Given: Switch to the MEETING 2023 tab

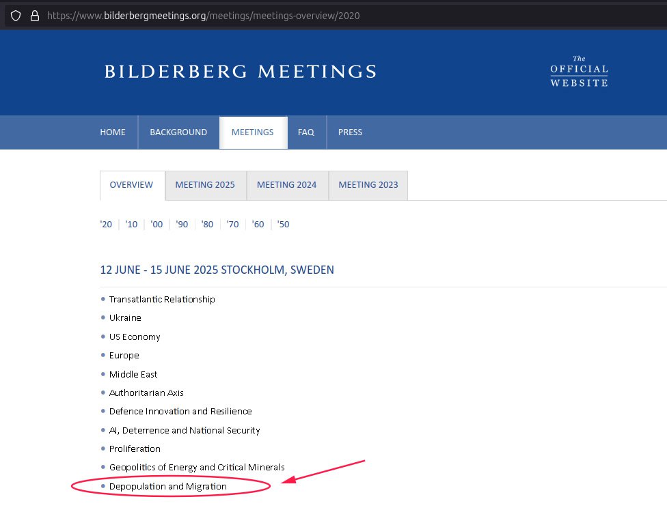Looking at the screenshot, I should coord(368,185).
